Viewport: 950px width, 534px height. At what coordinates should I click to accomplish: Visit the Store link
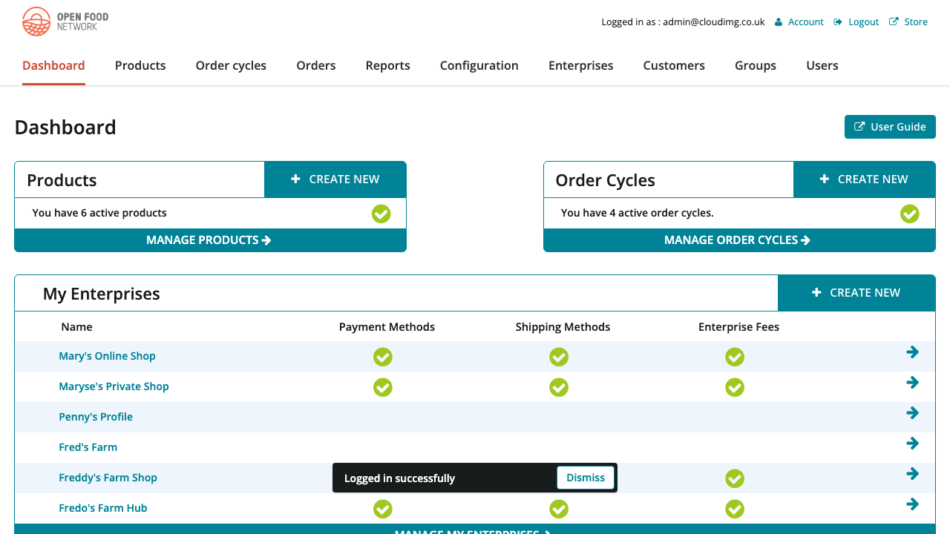(x=908, y=22)
